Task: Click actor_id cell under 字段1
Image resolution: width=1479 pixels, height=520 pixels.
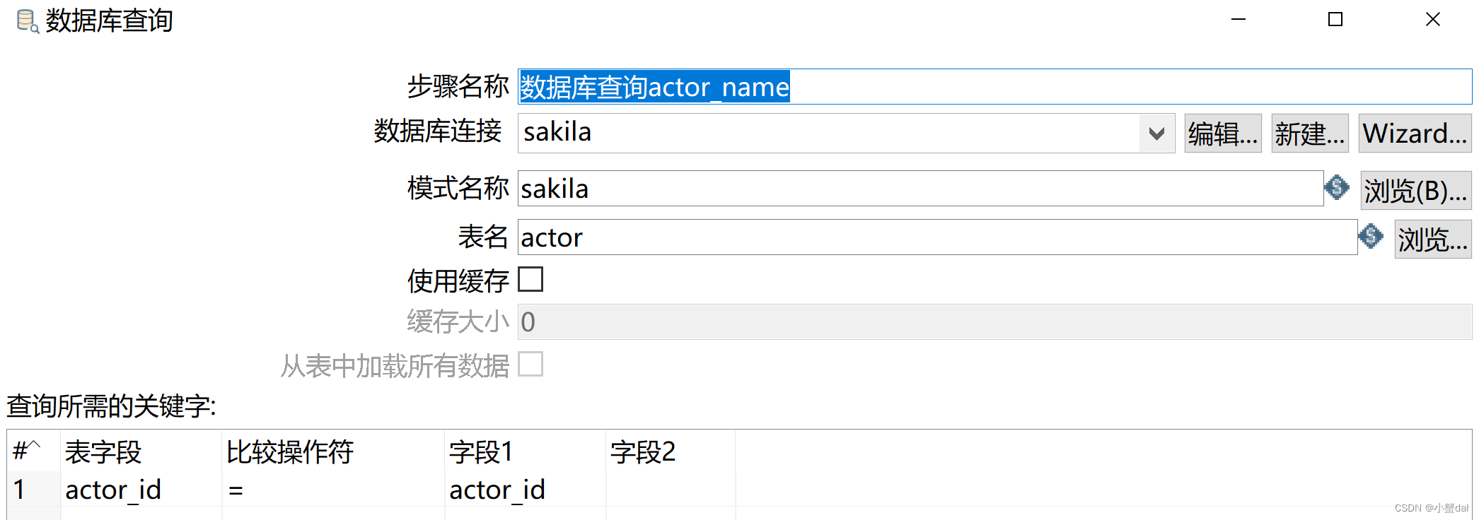Action: pyautogui.click(x=526, y=490)
